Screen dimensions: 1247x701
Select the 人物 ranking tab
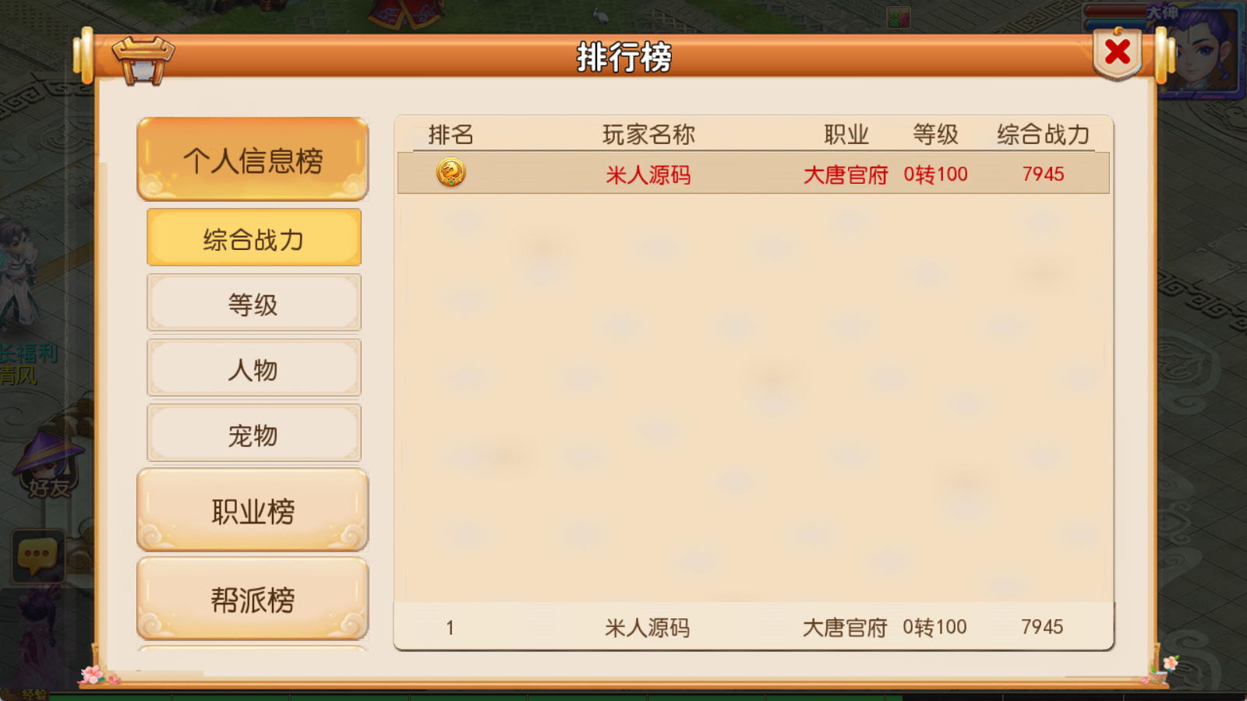254,368
